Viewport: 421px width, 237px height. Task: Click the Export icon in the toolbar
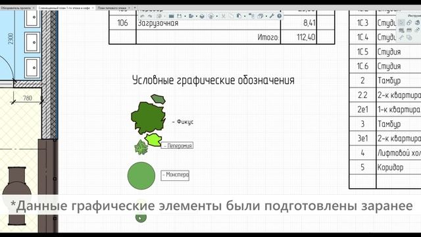(x=191, y=16)
